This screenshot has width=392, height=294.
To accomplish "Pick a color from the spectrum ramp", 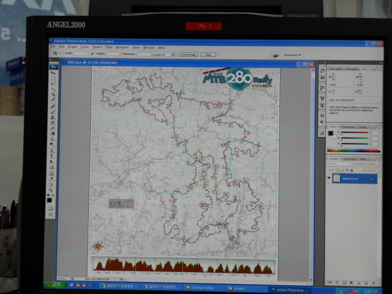I will click(x=353, y=151).
